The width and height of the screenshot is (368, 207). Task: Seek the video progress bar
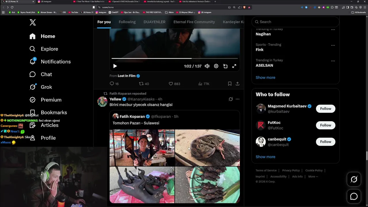[x=175, y=58]
